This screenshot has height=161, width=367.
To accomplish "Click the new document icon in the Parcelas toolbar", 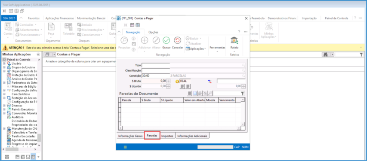I will [195, 94].
